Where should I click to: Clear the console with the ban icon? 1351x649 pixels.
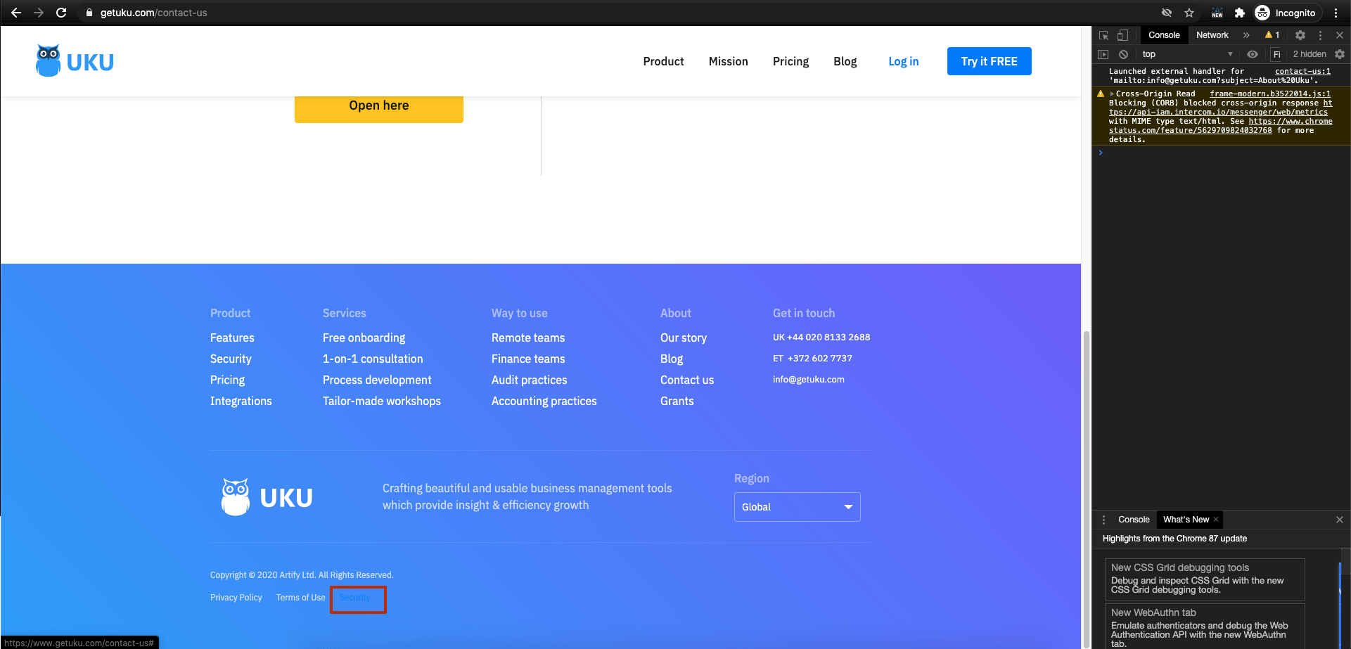[x=1123, y=54]
